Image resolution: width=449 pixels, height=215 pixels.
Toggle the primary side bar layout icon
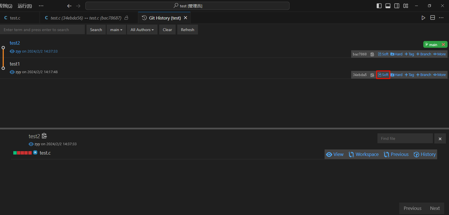click(x=379, y=6)
